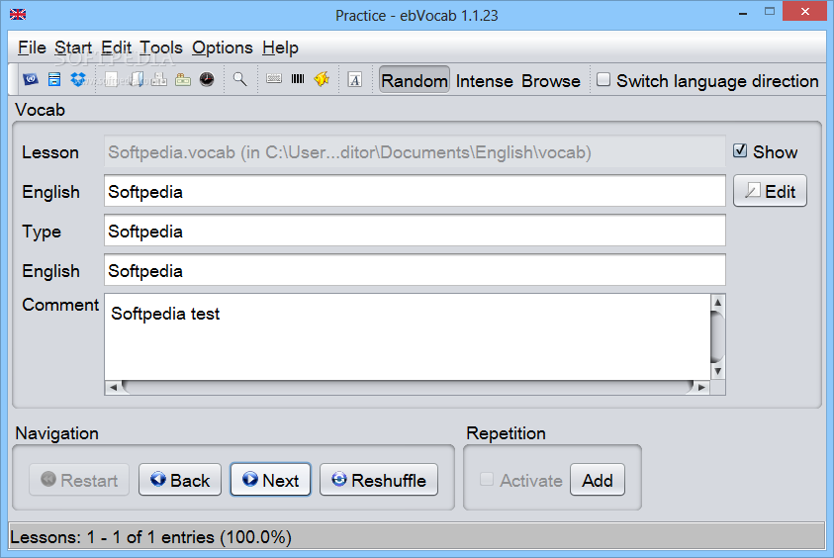
Task: Add entry to Repetition
Action: click(598, 480)
